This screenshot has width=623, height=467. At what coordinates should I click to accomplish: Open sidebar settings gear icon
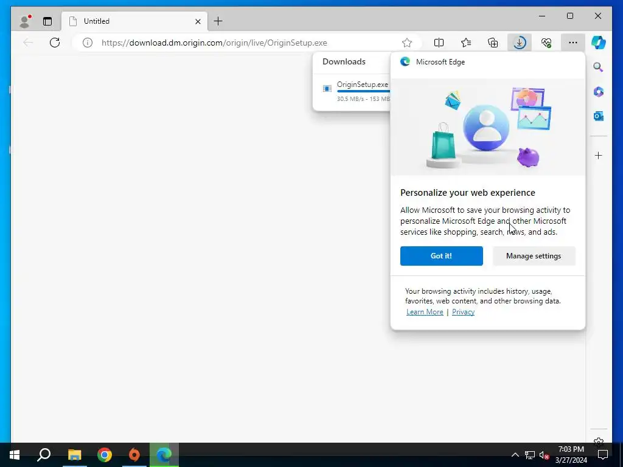(x=599, y=441)
